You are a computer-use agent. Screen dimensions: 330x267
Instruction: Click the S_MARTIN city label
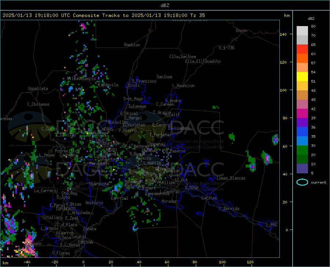pos(152,163)
